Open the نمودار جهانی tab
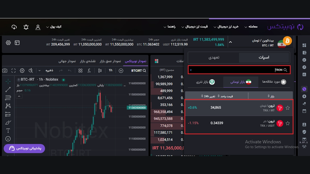The width and height of the screenshot is (310, 174). [67, 61]
